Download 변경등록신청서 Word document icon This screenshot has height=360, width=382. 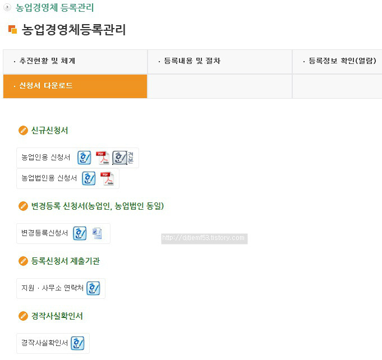(x=97, y=233)
